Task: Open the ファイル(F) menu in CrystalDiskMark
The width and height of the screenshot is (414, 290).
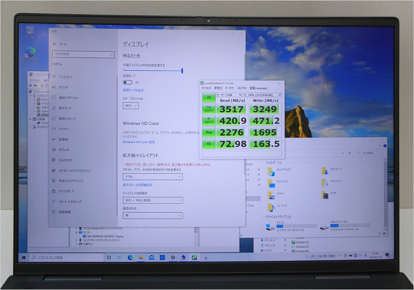Action: click(x=206, y=88)
